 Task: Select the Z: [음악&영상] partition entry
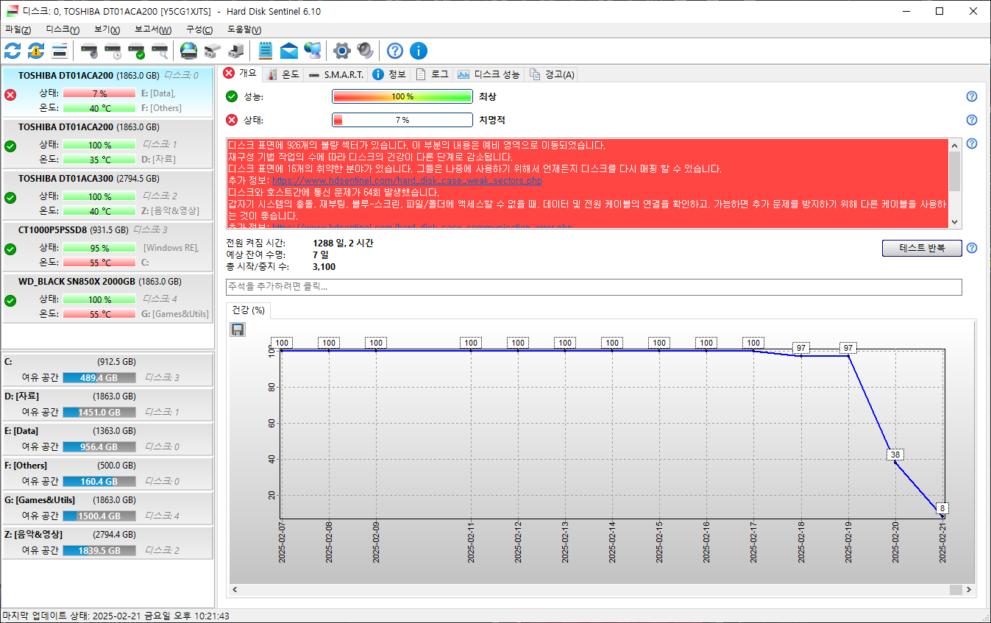108,542
